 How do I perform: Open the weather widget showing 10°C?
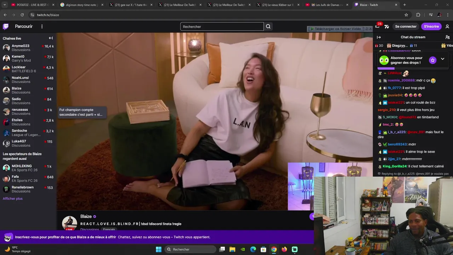17,249
